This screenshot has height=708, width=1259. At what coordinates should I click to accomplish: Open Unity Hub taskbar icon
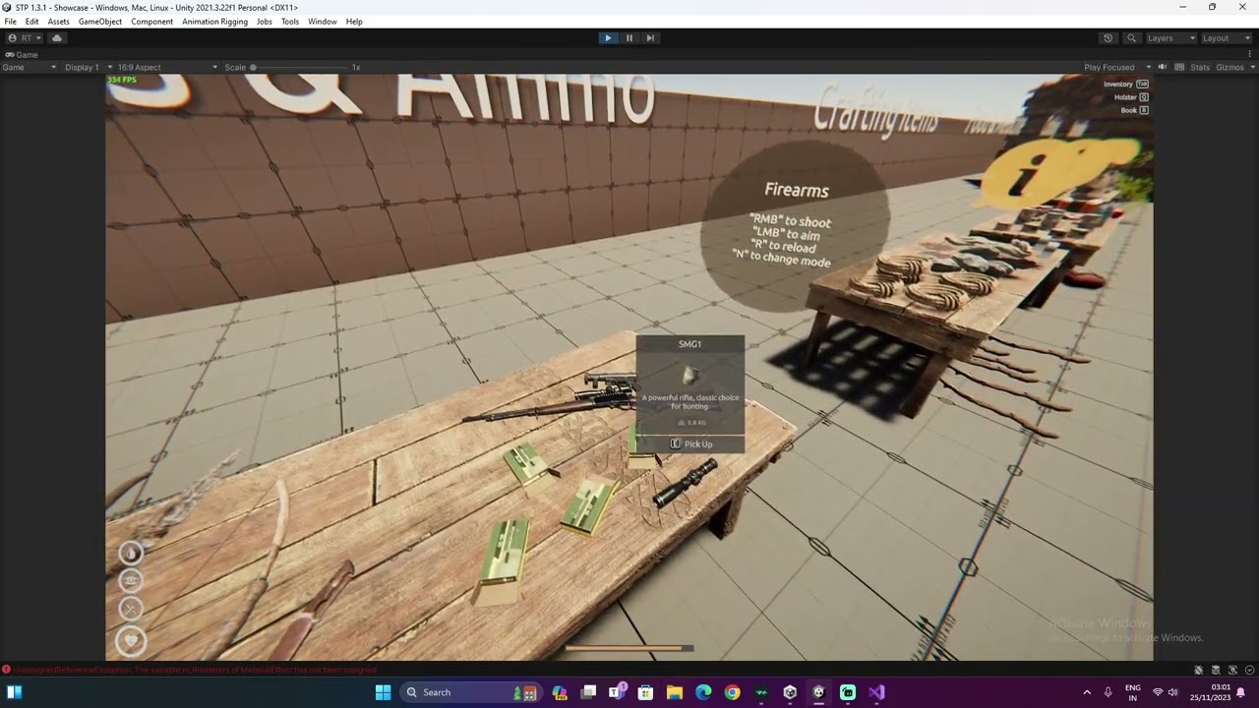790,692
